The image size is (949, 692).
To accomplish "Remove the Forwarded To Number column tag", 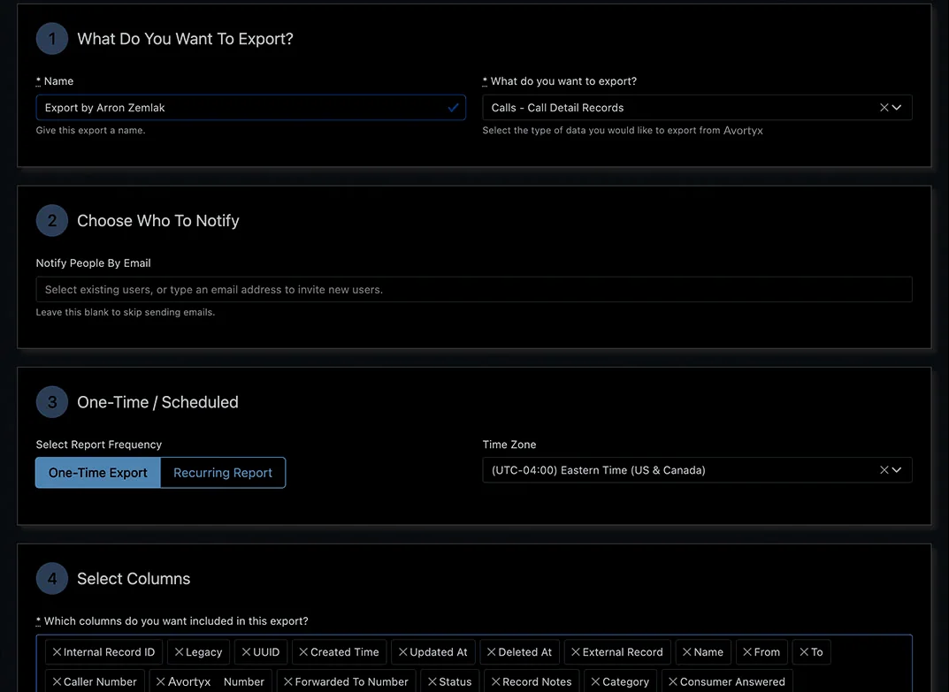I will (288, 681).
